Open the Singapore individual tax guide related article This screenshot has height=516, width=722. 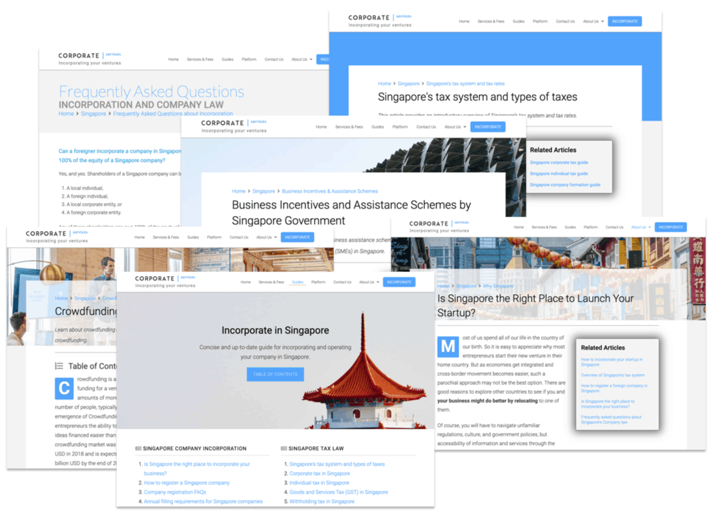click(x=559, y=174)
